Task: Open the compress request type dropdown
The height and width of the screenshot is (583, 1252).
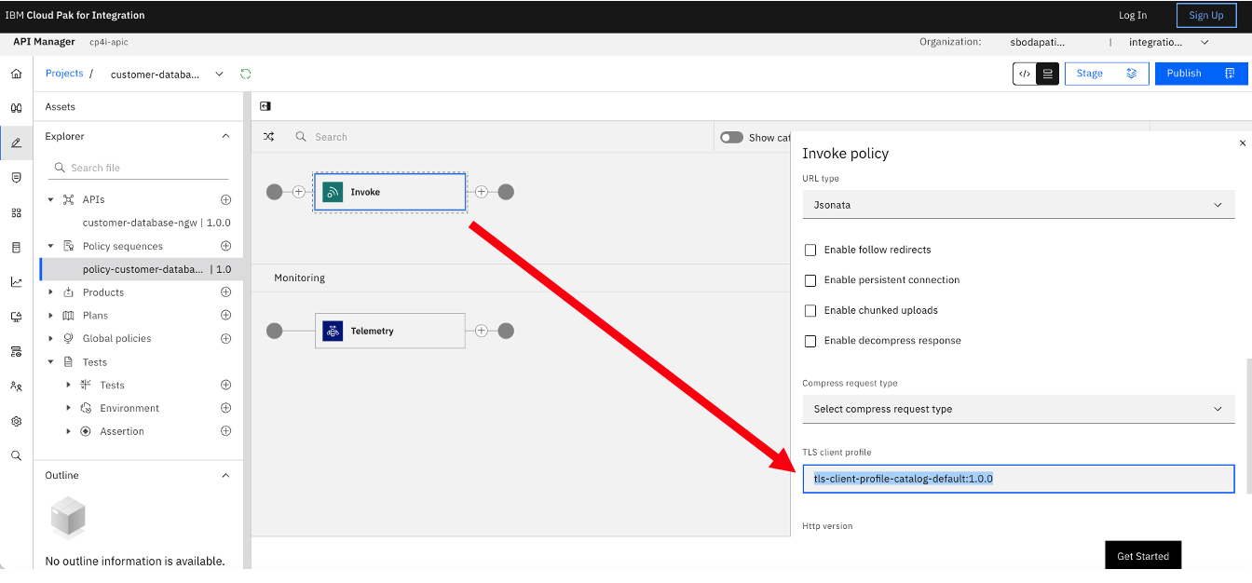Action: (x=1018, y=409)
